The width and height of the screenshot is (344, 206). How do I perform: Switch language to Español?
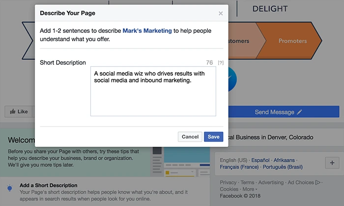[x=260, y=160]
